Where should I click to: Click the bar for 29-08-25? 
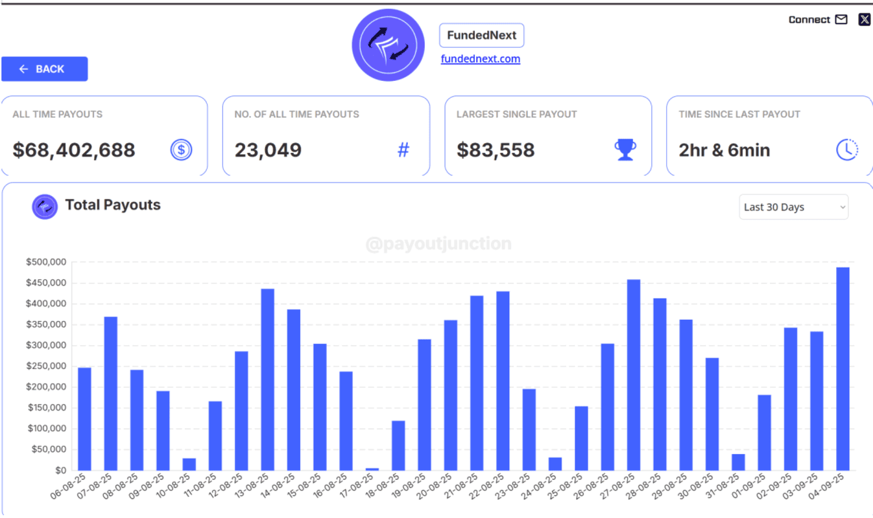(686, 395)
